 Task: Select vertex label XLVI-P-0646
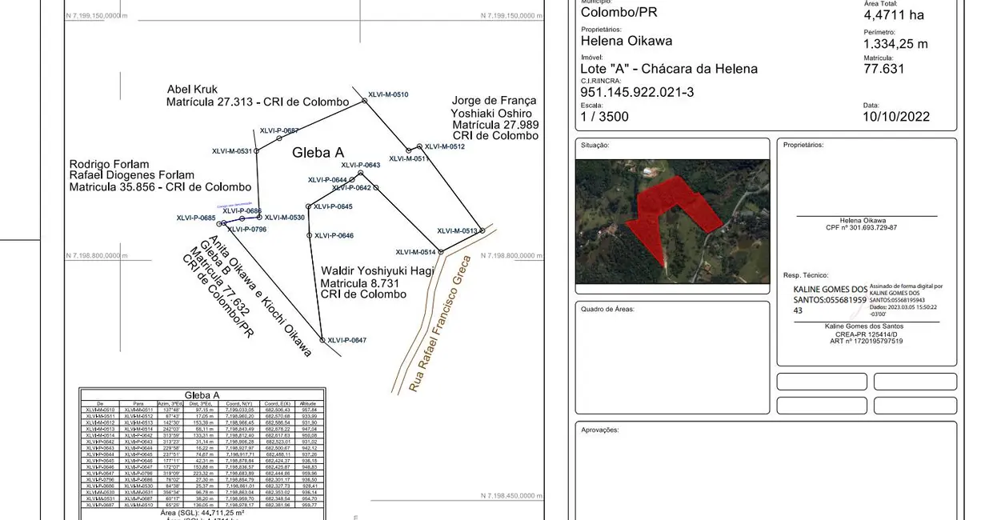(x=334, y=236)
